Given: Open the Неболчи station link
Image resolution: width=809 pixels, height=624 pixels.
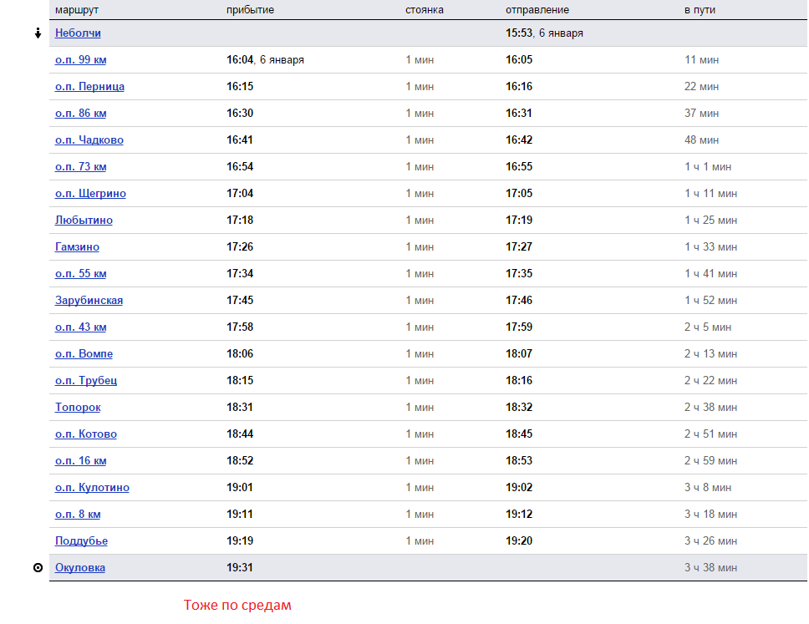Looking at the screenshot, I should pyautogui.click(x=78, y=33).
